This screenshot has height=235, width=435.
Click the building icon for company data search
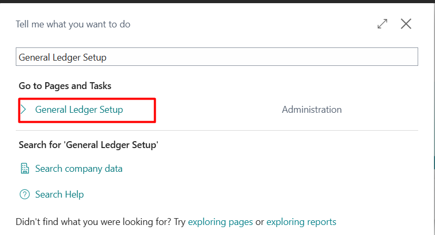[24, 169]
